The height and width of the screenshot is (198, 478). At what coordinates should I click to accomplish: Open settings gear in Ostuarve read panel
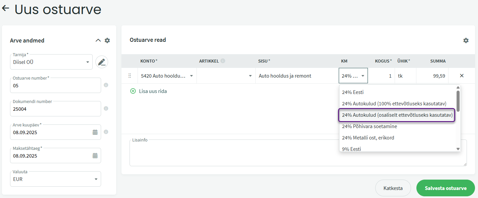click(466, 40)
